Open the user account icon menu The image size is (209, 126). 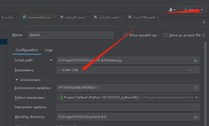(172, 10)
